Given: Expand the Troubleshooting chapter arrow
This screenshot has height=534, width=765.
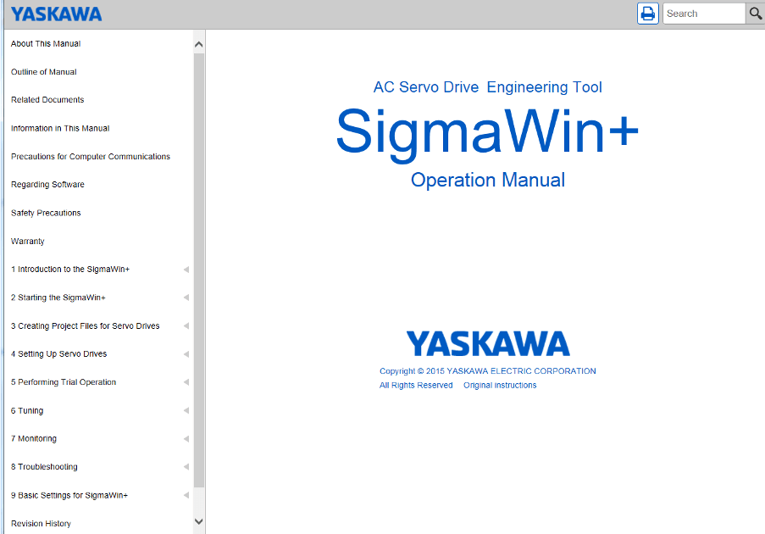Looking at the screenshot, I should click(x=186, y=467).
